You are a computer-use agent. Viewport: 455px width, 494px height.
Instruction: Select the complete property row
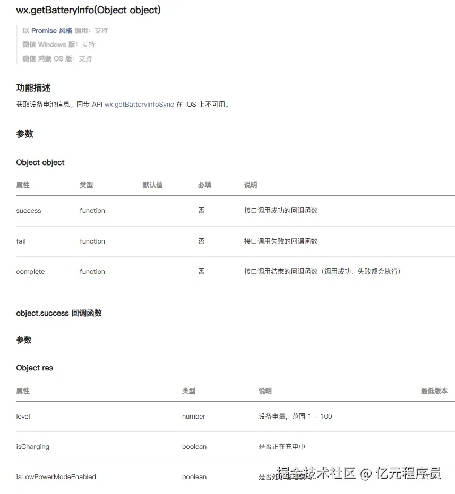(30, 271)
